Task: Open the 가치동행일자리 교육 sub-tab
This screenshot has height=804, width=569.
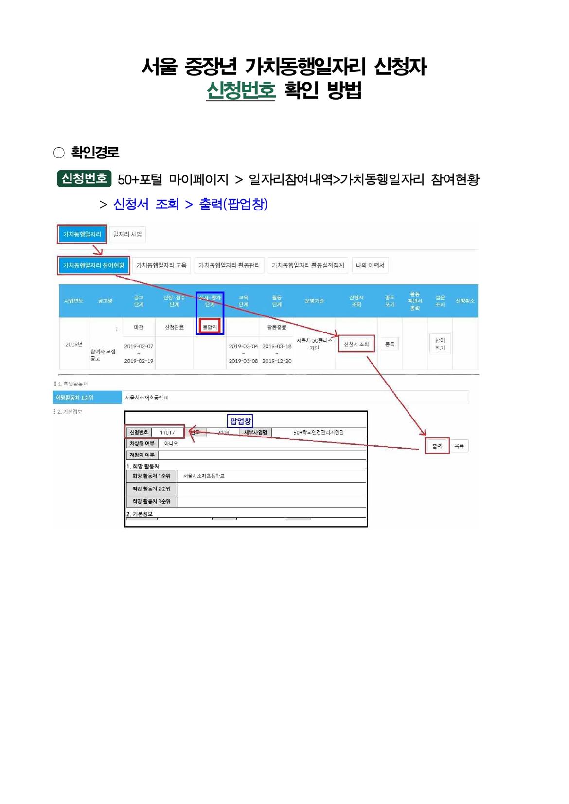Action: 161,265
